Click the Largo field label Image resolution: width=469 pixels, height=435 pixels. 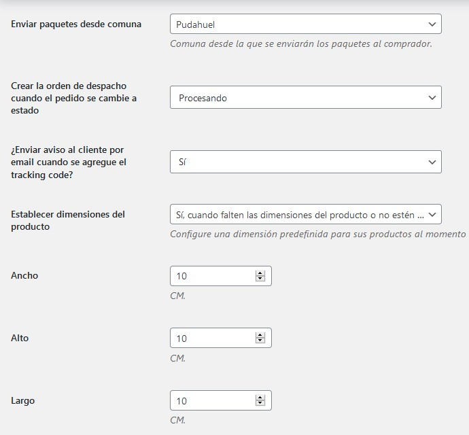[x=22, y=401]
